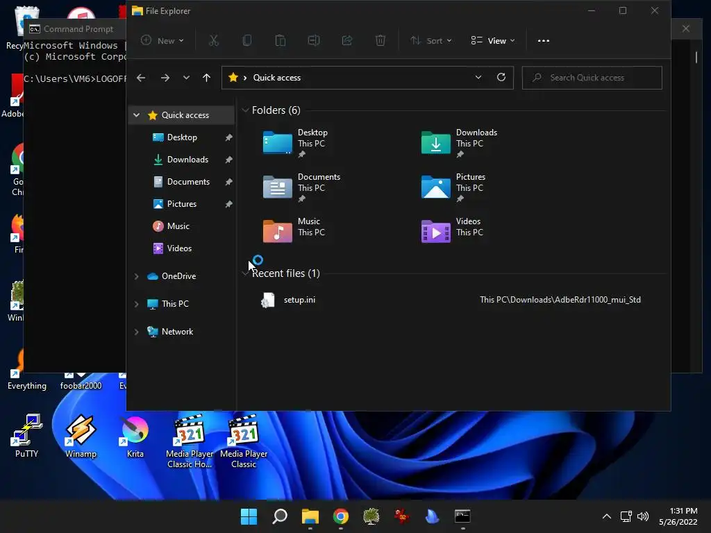Click the Search Quick access field
This screenshot has width=711, height=533.
tap(592, 78)
